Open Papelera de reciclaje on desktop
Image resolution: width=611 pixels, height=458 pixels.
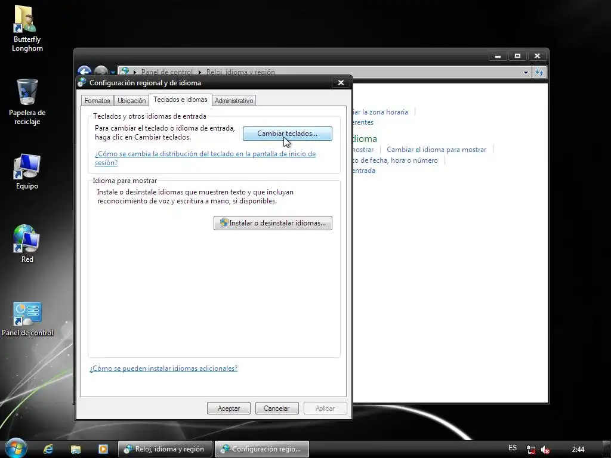[27, 101]
